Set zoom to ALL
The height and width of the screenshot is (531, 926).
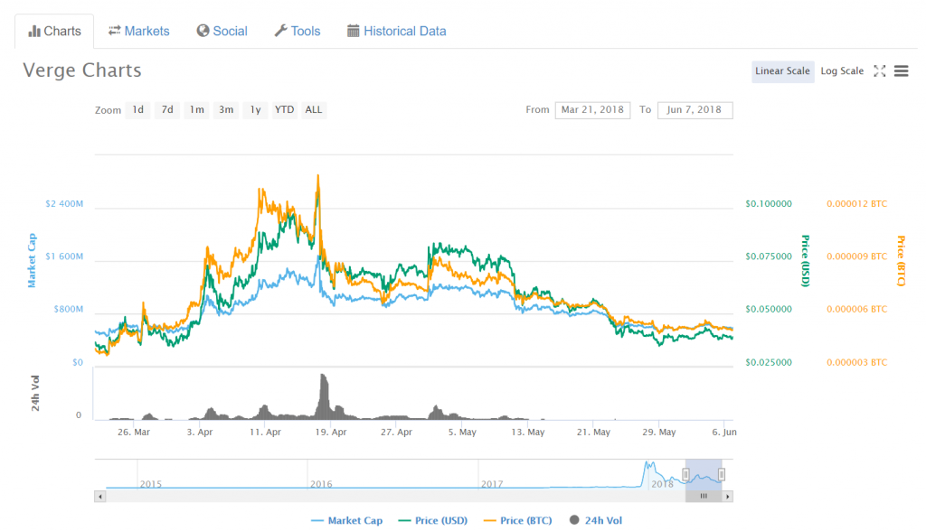pos(314,110)
